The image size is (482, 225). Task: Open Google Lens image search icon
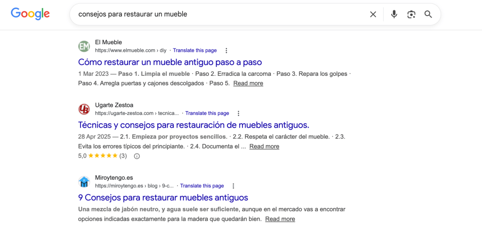[x=411, y=15]
